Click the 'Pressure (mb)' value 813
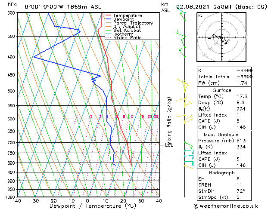The height and width of the screenshot is (209, 271). pos(241,141)
